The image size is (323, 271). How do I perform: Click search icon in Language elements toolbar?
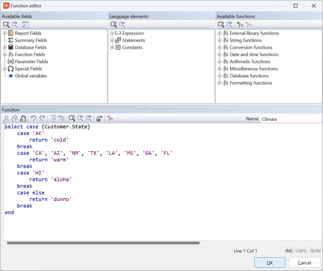pos(114,25)
